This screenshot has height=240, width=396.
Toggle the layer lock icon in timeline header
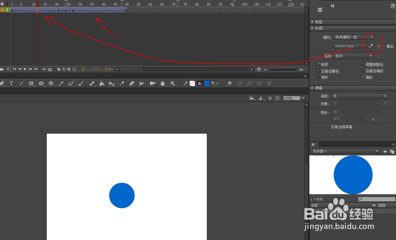coord(2,4)
